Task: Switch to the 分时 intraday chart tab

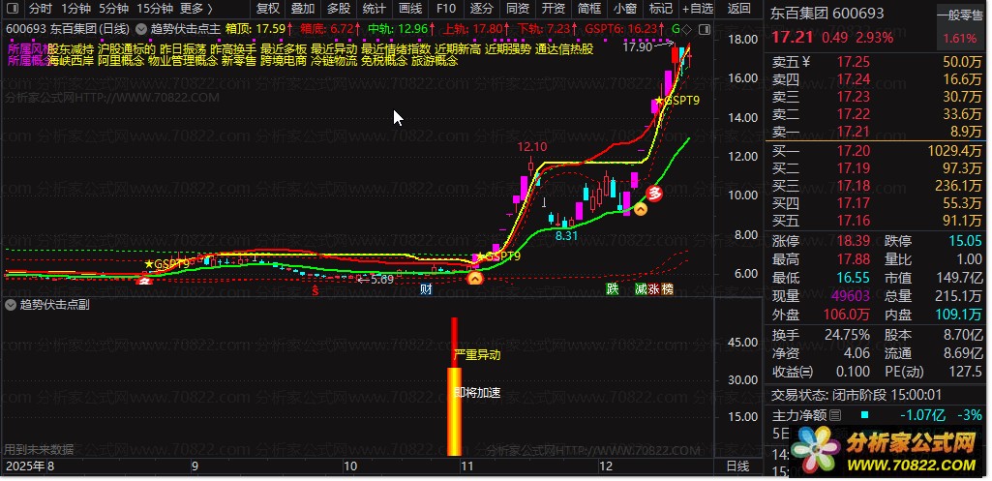Action: click(x=41, y=9)
